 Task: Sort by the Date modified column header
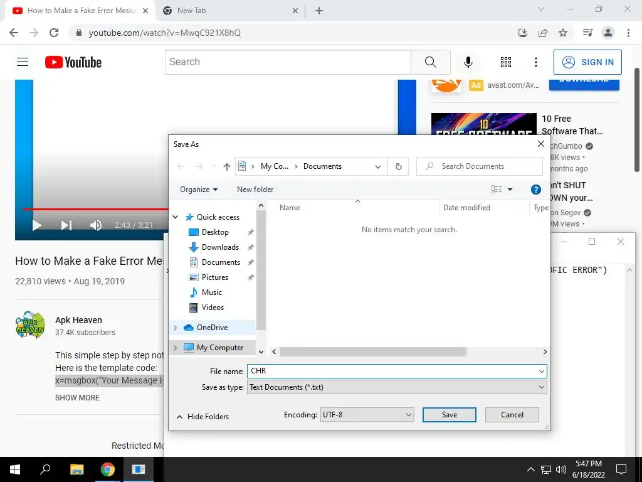pyautogui.click(x=466, y=208)
